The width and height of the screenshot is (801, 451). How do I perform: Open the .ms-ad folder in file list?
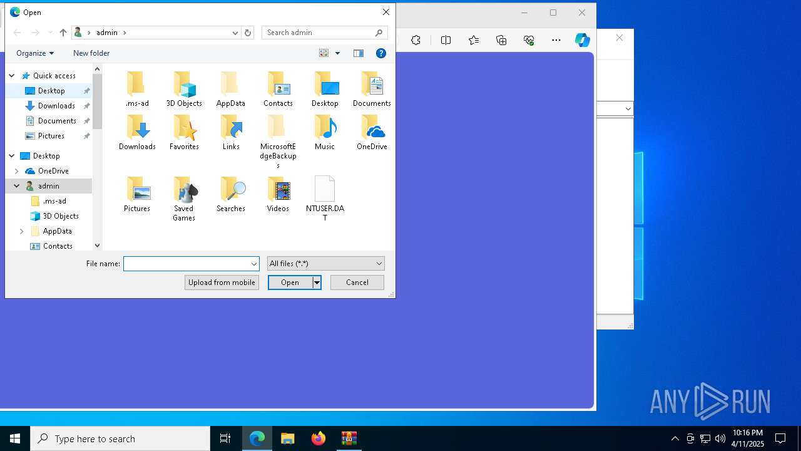click(136, 89)
